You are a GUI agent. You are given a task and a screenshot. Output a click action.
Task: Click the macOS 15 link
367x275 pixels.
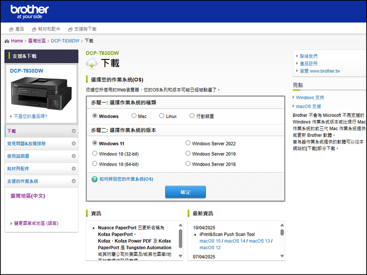[210, 241]
